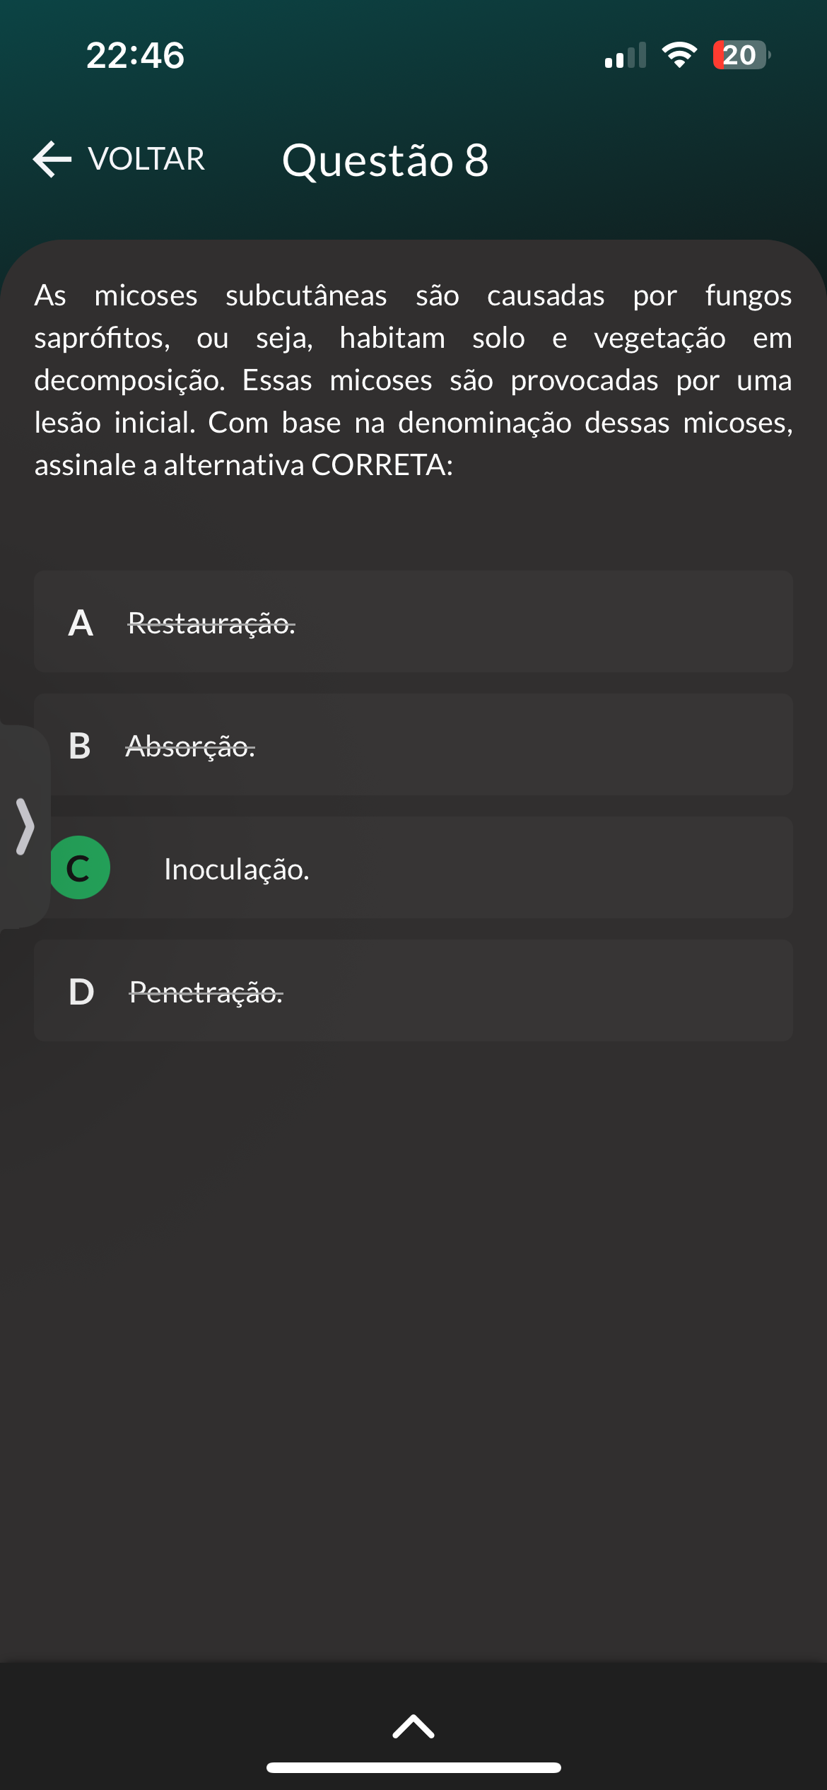
Task: Select the letter A option marker
Action: point(81,623)
